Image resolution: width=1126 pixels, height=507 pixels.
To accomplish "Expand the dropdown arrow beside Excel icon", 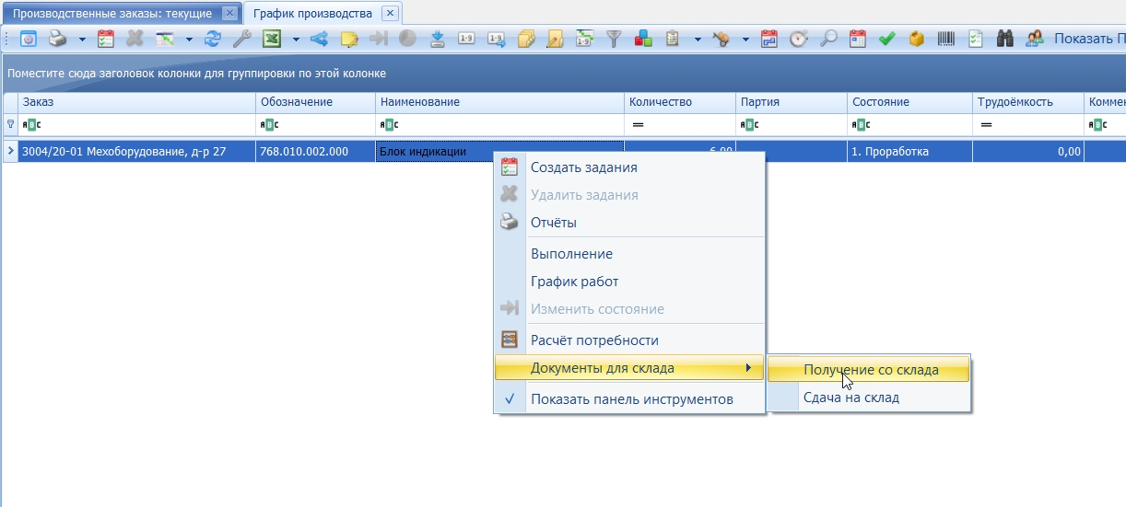I will (296, 40).
